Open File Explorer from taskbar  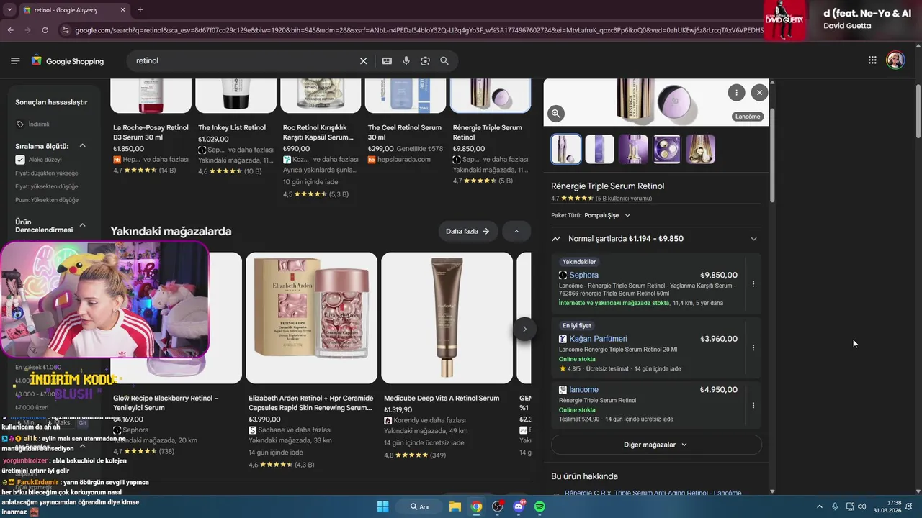click(455, 506)
